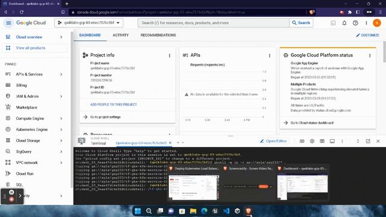This screenshot has width=386, height=217.
Task: Expand the IAM & Admin submenu
Action: click(x=61, y=96)
